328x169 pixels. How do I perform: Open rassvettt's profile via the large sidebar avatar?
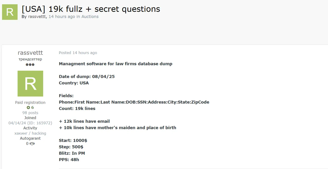(30, 83)
